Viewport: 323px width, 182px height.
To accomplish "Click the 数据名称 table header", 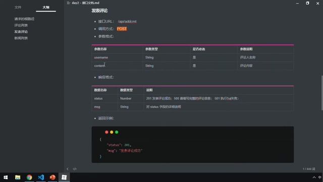I will click(100, 90).
